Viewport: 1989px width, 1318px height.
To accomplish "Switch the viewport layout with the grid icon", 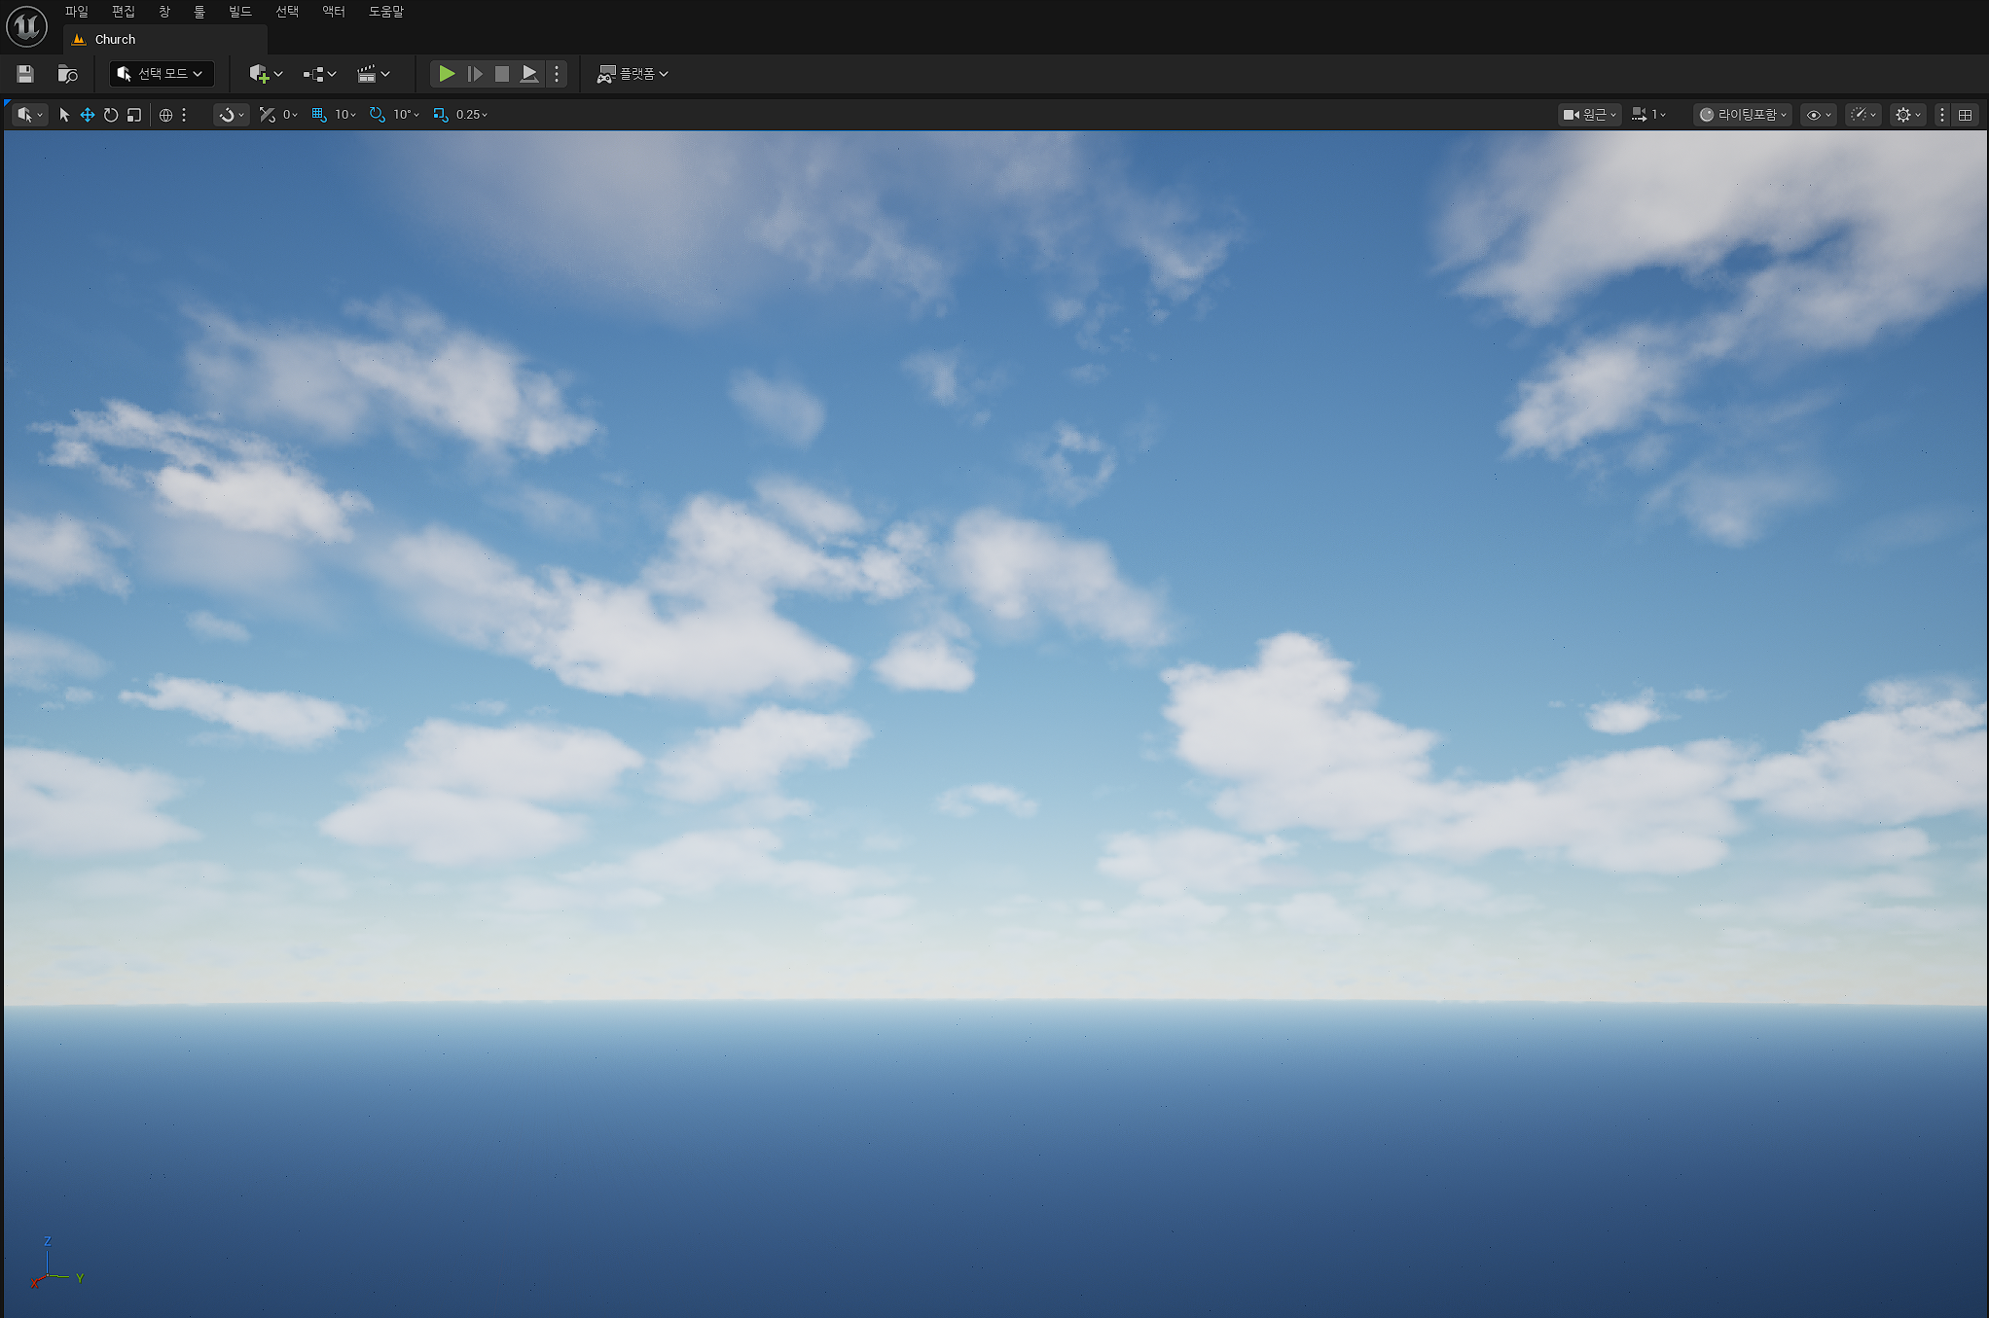I will 1966,115.
